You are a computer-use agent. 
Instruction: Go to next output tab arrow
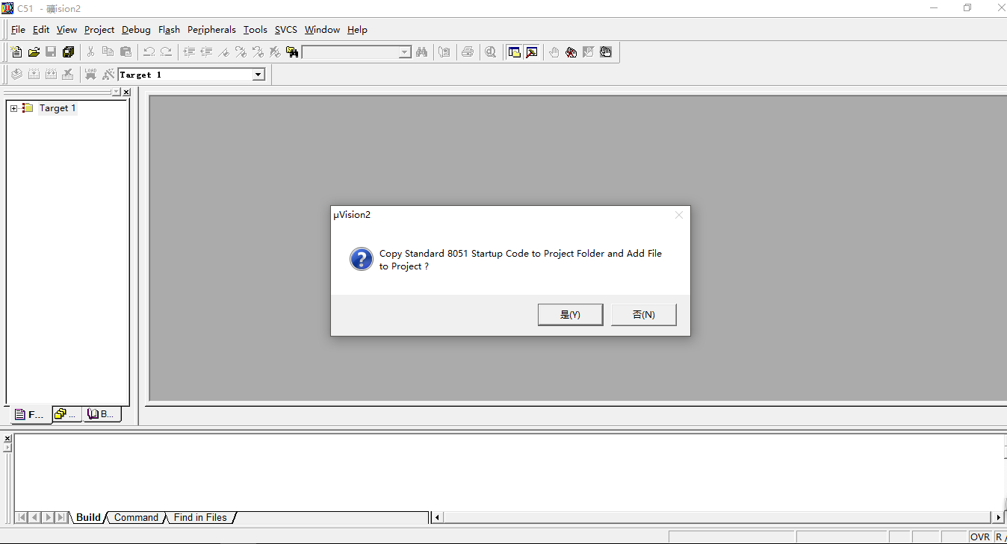coord(49,517)
